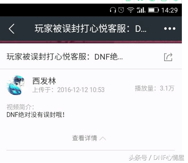
Task: Tap the Wi-Fi status icon
Action: tap(131, 10)
